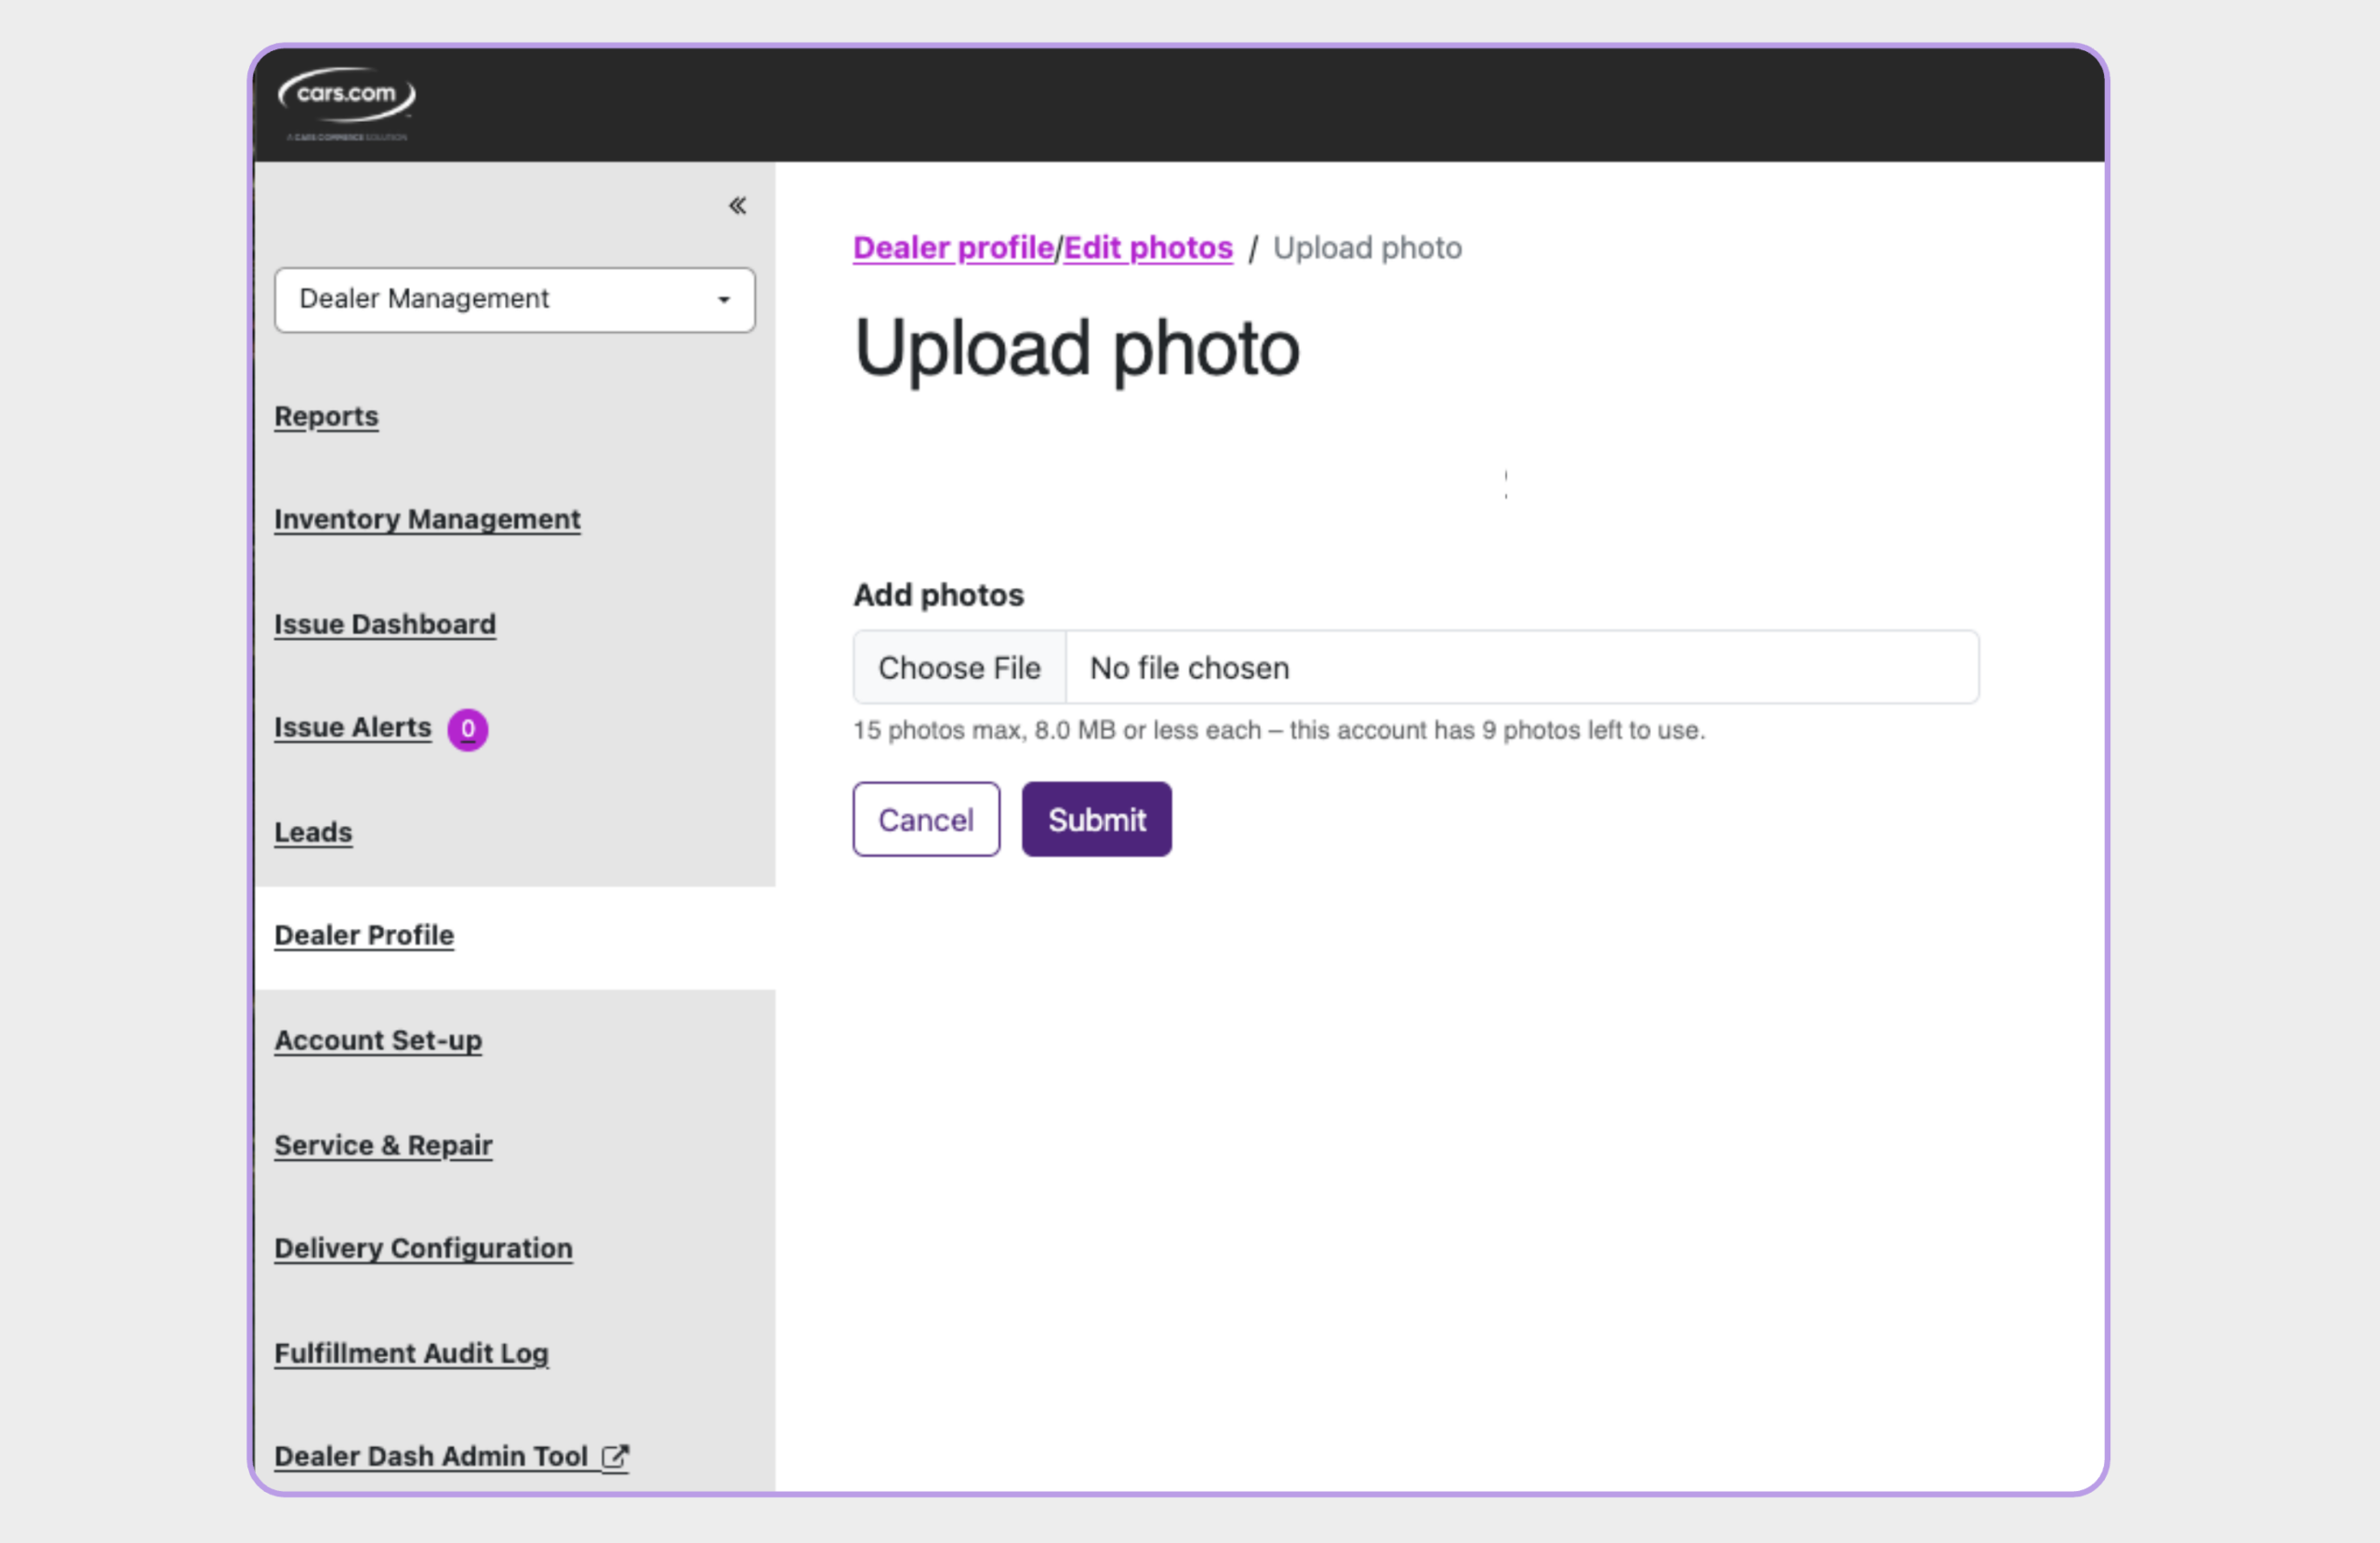Click the Dealer profile breadcrumb link
Viewport: 2380px width, 1543px height.
click(953, 248)
